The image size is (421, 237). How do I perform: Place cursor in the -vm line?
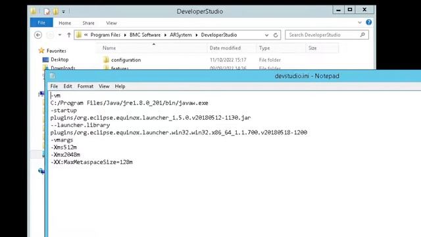[55, 95]
